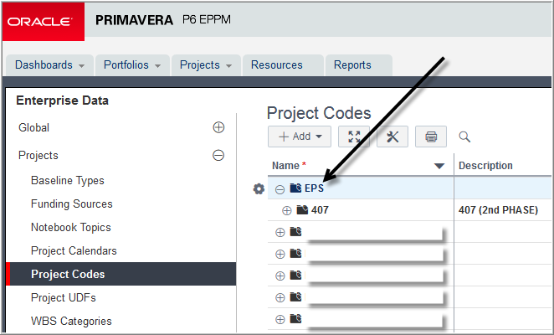Expand the first hidden-name node below 407
Screen dimensions: 554x335
tap(280, 233)
